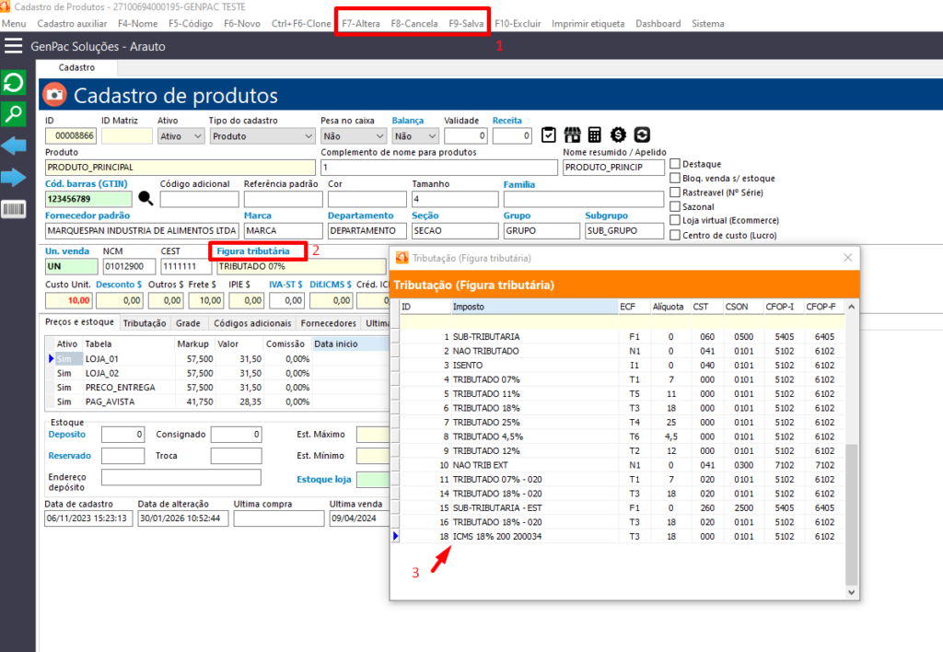Switch to the Tributação tab
Viewport: 943px width, 652px height.
[145, 323]
